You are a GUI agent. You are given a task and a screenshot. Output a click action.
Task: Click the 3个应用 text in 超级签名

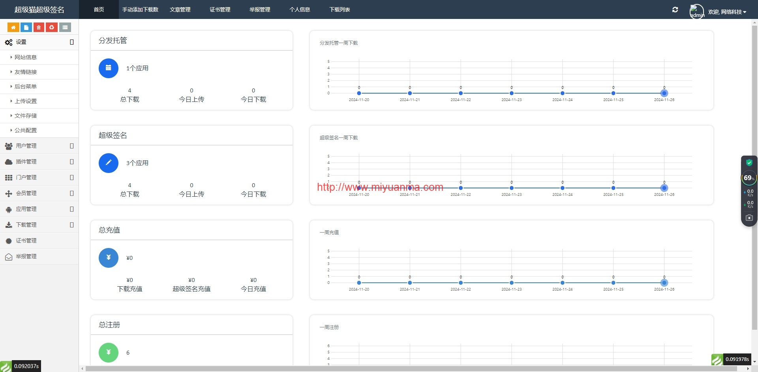(x=137, y=163)
